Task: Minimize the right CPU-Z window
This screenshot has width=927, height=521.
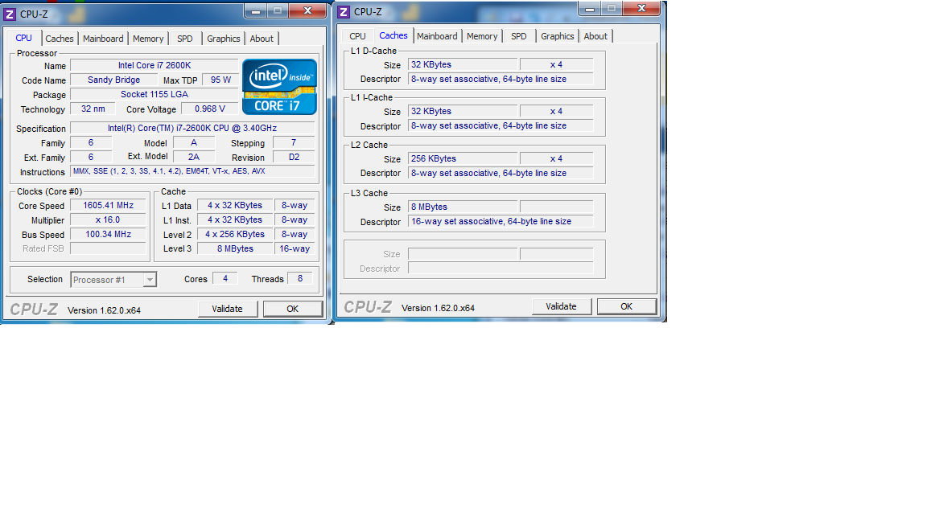Action: pyautogui.click(x=589, y=8)
